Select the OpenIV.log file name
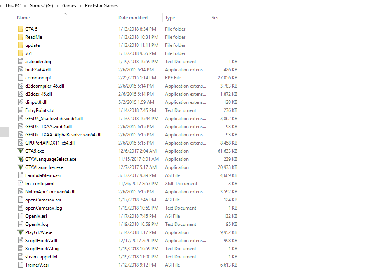Screen dimensions: 383x277 (x=37, y=224)
